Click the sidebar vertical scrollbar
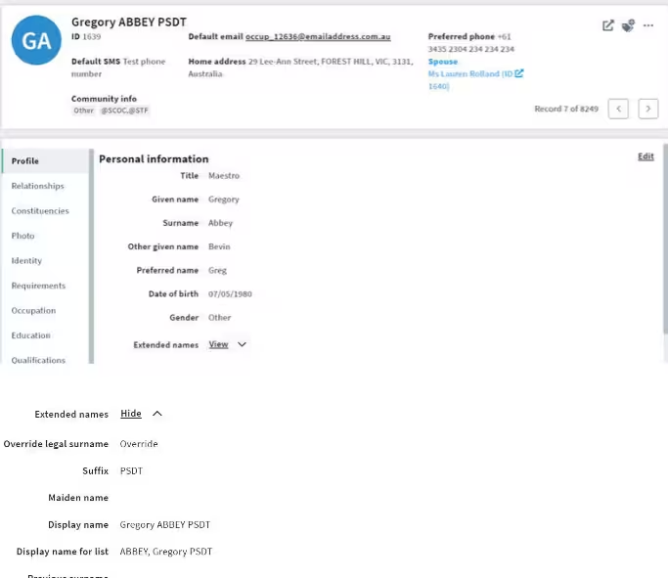 click(x=91, y=255)
